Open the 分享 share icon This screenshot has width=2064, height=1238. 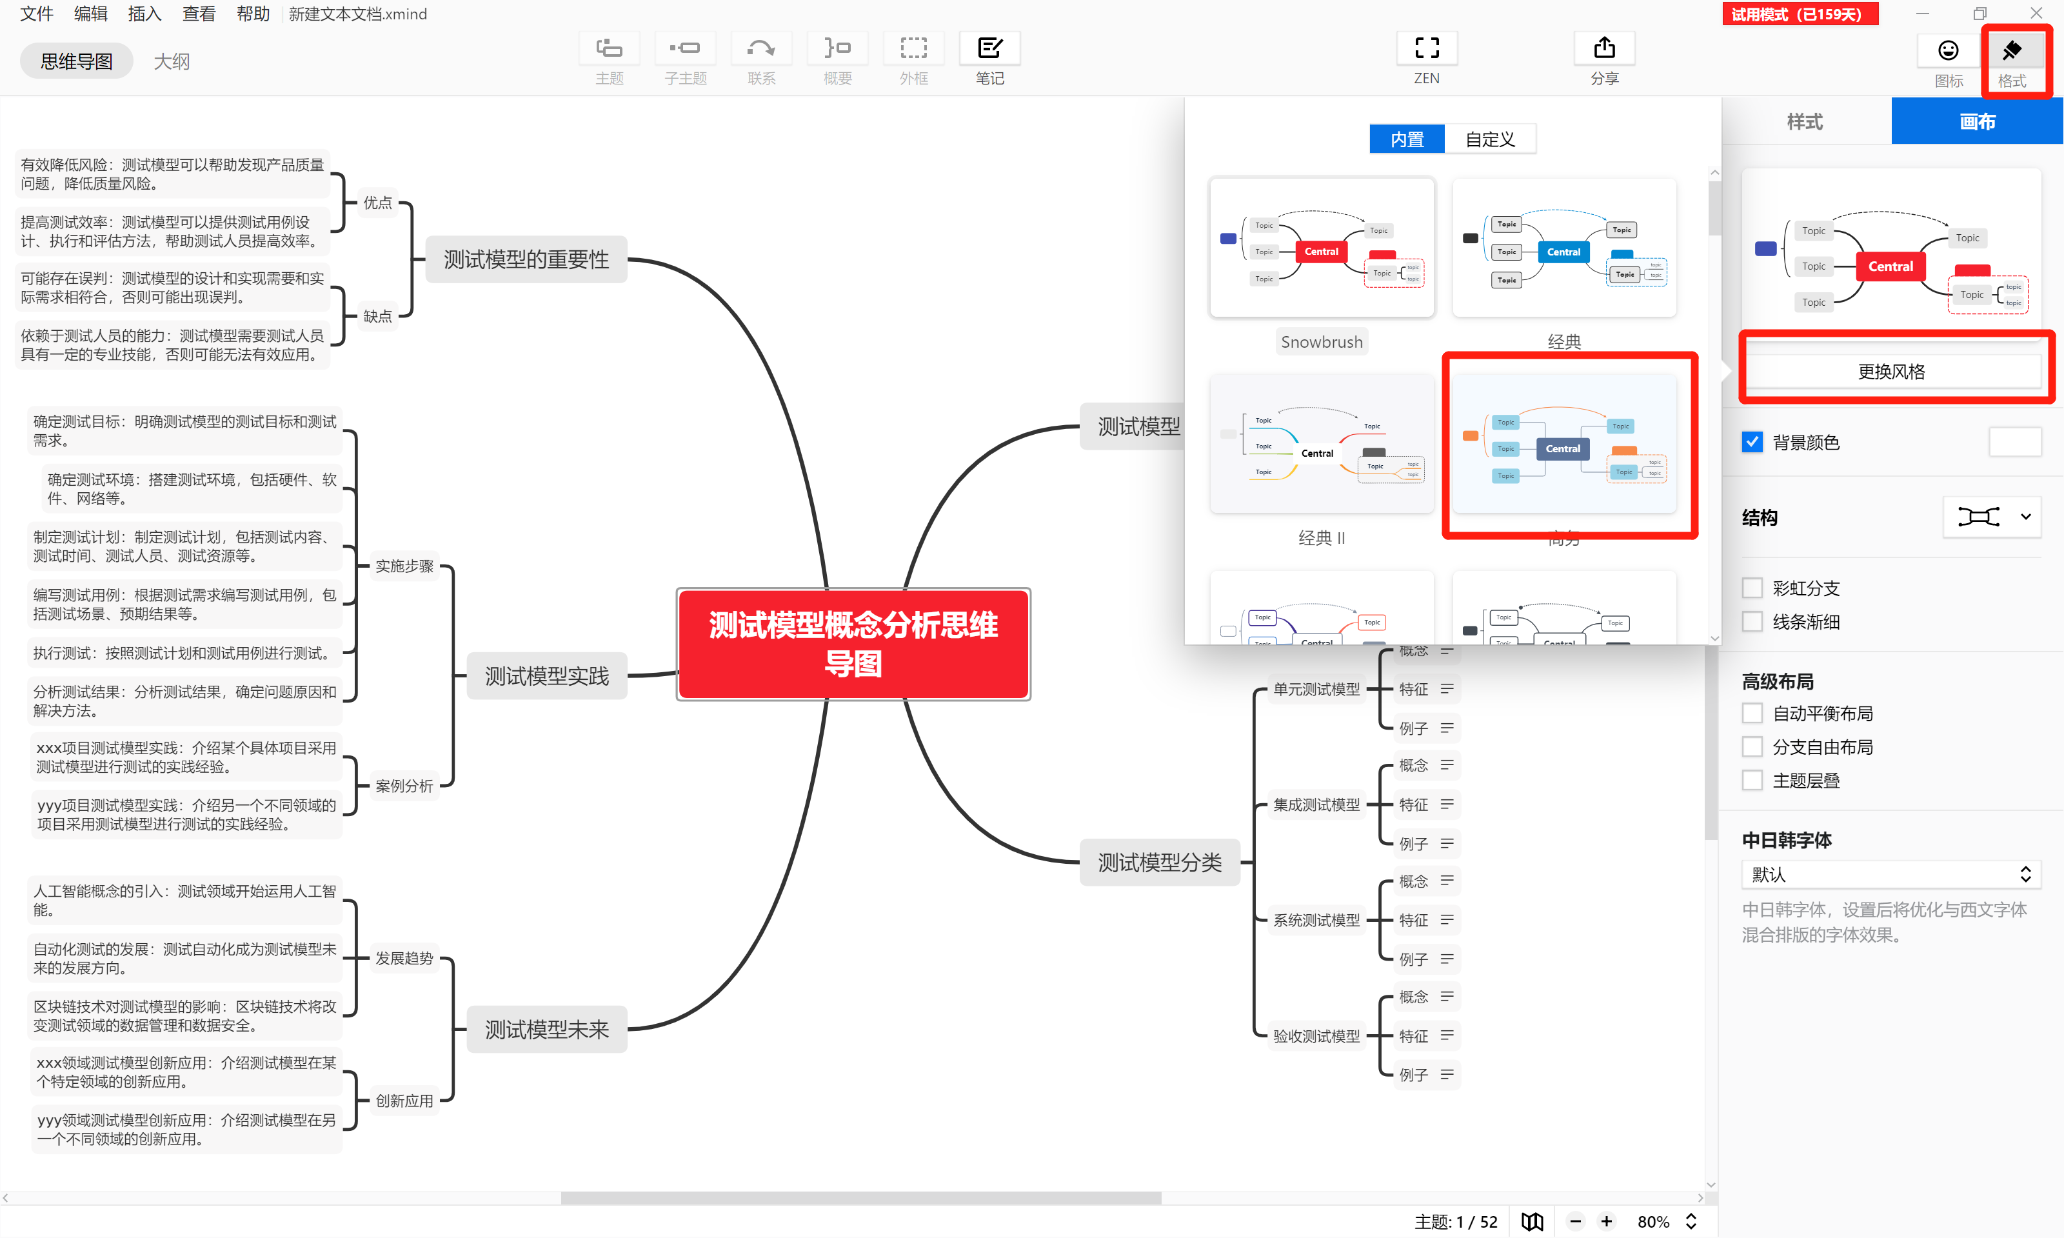(1603, 49)
